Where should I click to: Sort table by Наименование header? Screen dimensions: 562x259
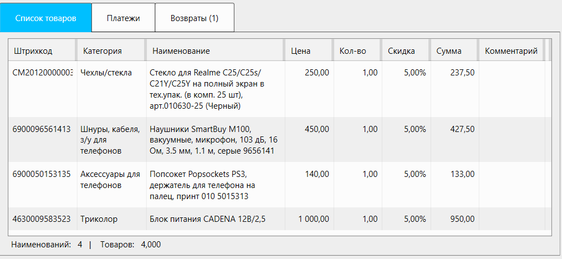click(181, 51)
